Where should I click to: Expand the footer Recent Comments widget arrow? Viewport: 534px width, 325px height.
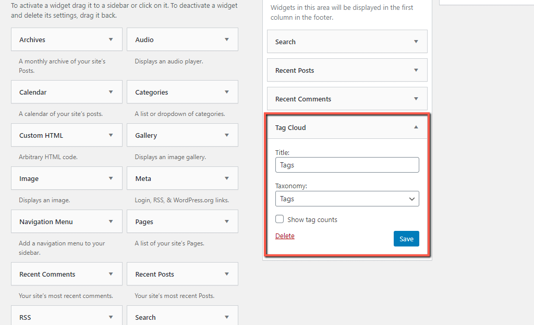point(416,99)
